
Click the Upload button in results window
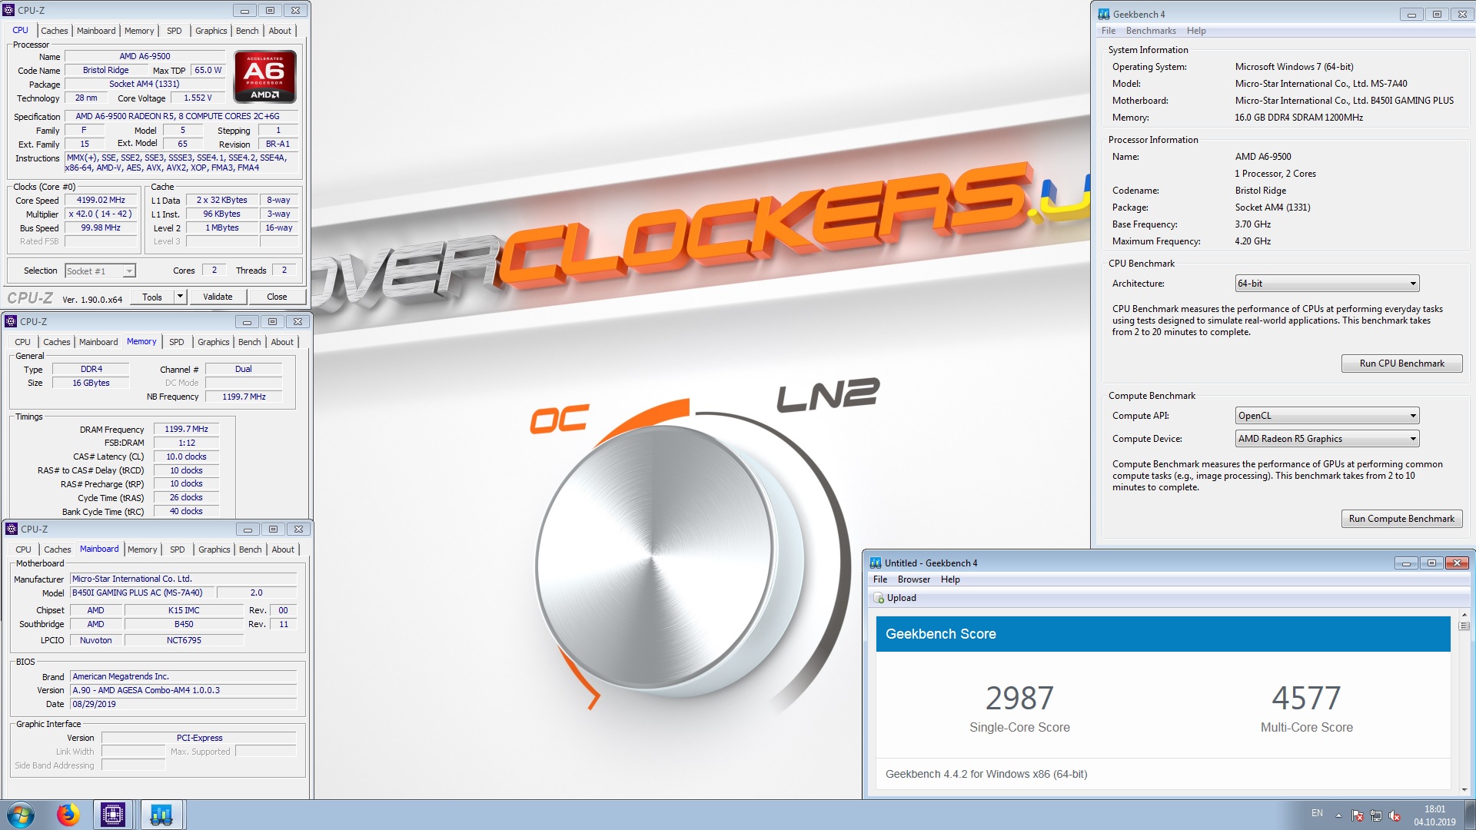(x=895, y=598)
